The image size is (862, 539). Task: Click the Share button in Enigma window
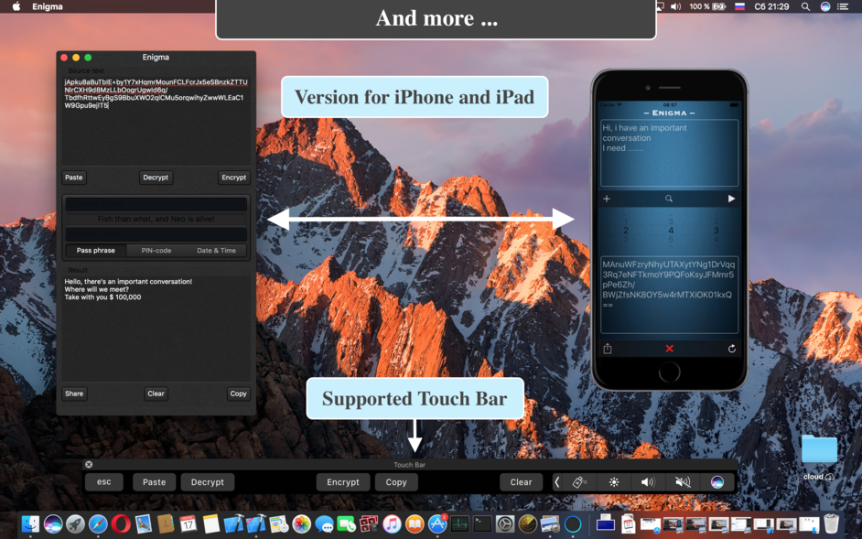[x=74, y=393]
